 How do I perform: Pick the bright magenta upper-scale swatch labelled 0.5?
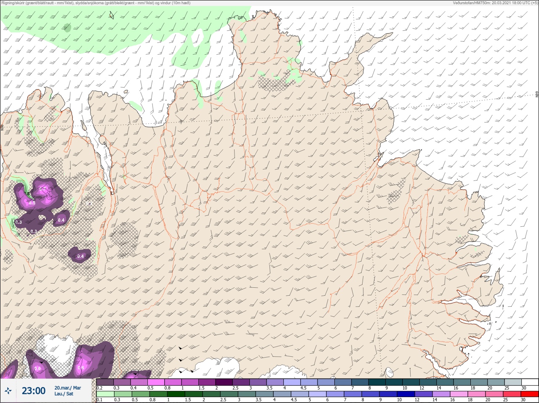(x=156, y=382)
